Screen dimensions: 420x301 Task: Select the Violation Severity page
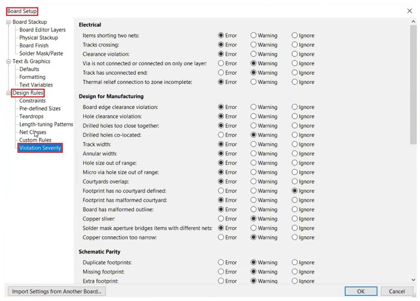[40, 147]
